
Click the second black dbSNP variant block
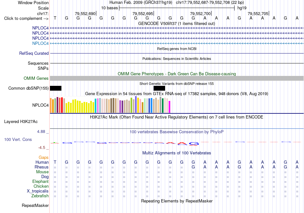click(x=159, y=88)
